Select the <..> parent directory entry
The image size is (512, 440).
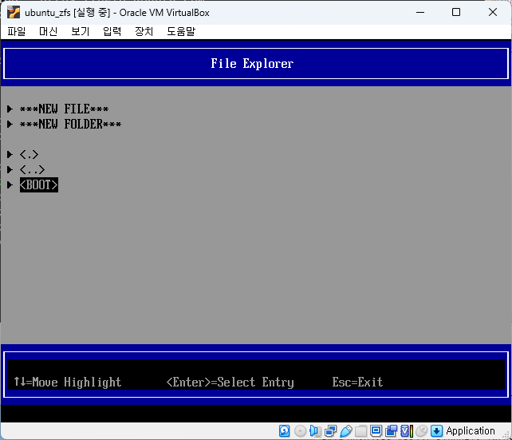[x=32, y=170]
